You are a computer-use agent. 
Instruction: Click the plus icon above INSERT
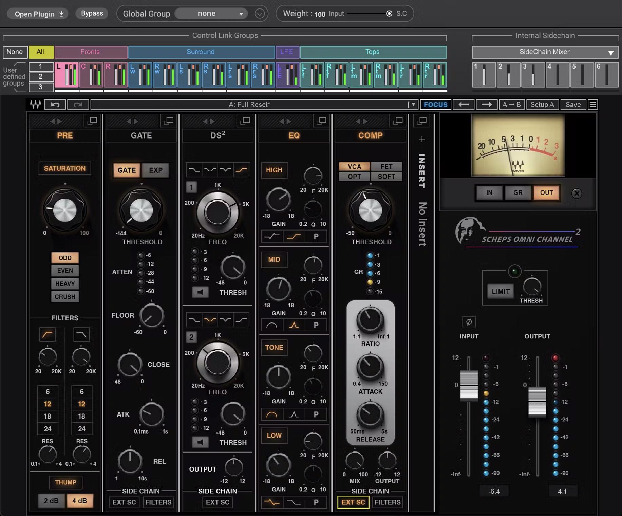pyautogui.click(x=422, y=139)
